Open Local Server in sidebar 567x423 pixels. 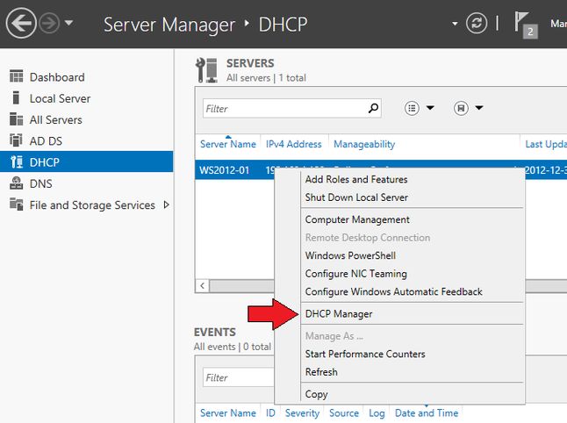click(x=60, y=98)
